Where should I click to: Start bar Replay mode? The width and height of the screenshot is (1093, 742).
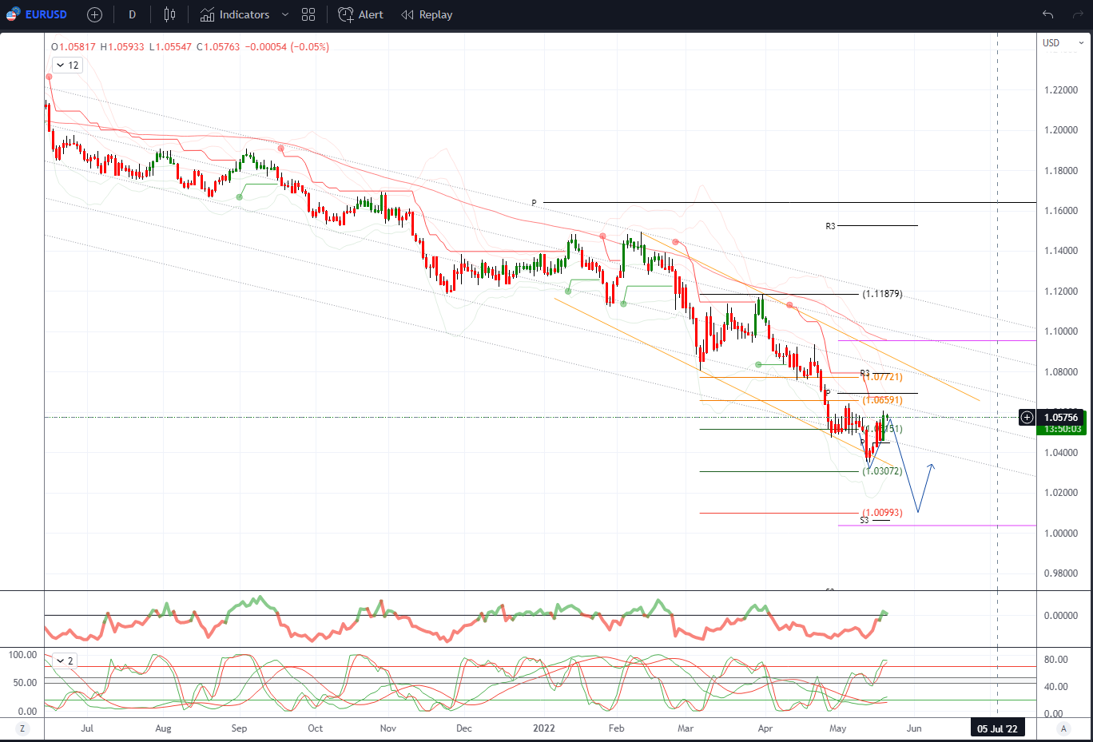pos(427,14)
